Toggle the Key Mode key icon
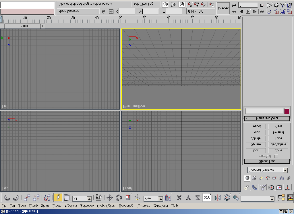Image resolution: width=294 pixels, height=214 pixels. (234, 5)
